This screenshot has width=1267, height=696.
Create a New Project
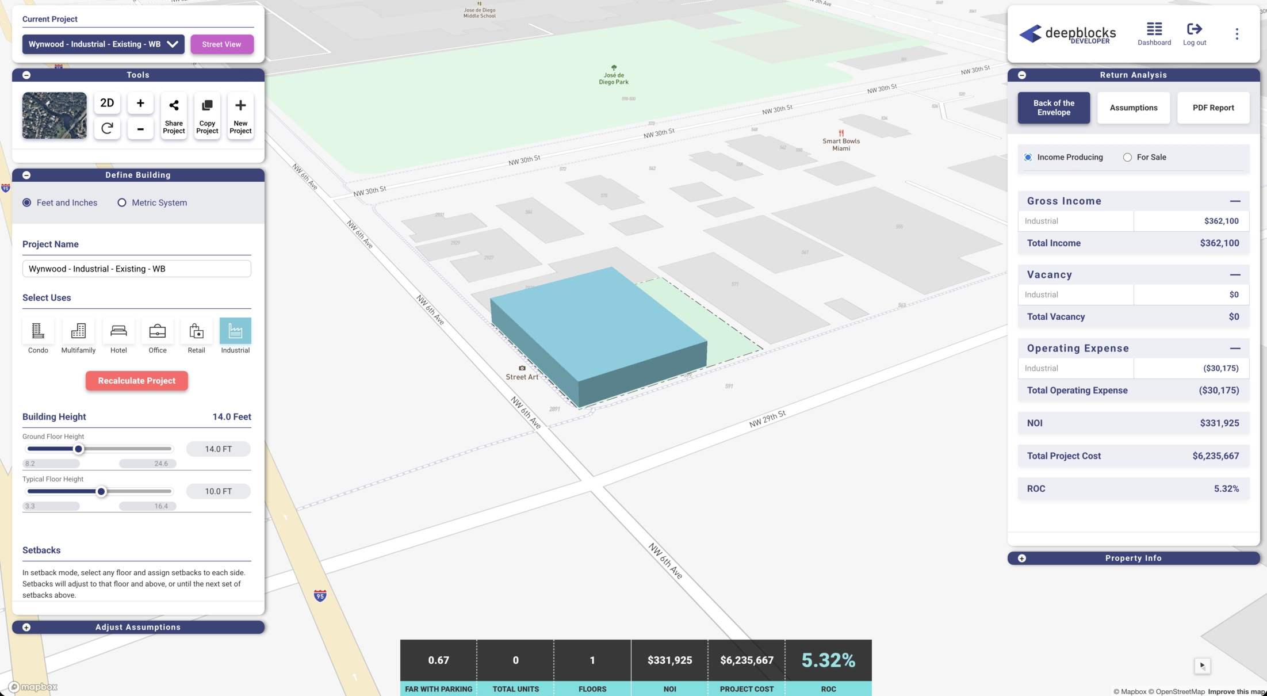point(240,116)
